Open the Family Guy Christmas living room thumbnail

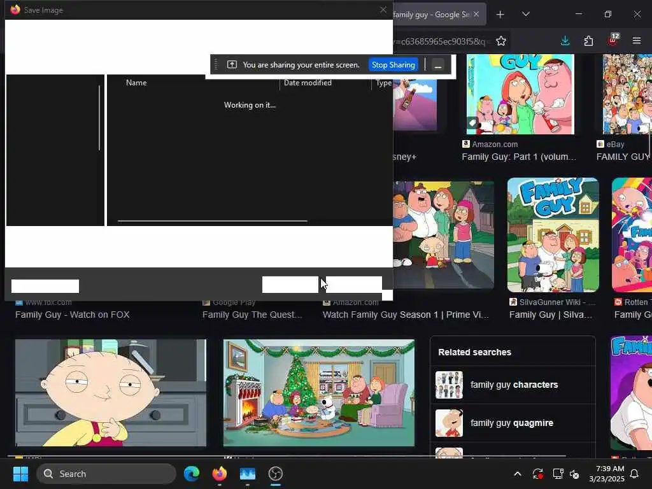pyautogui.click(x=319, y=393)
